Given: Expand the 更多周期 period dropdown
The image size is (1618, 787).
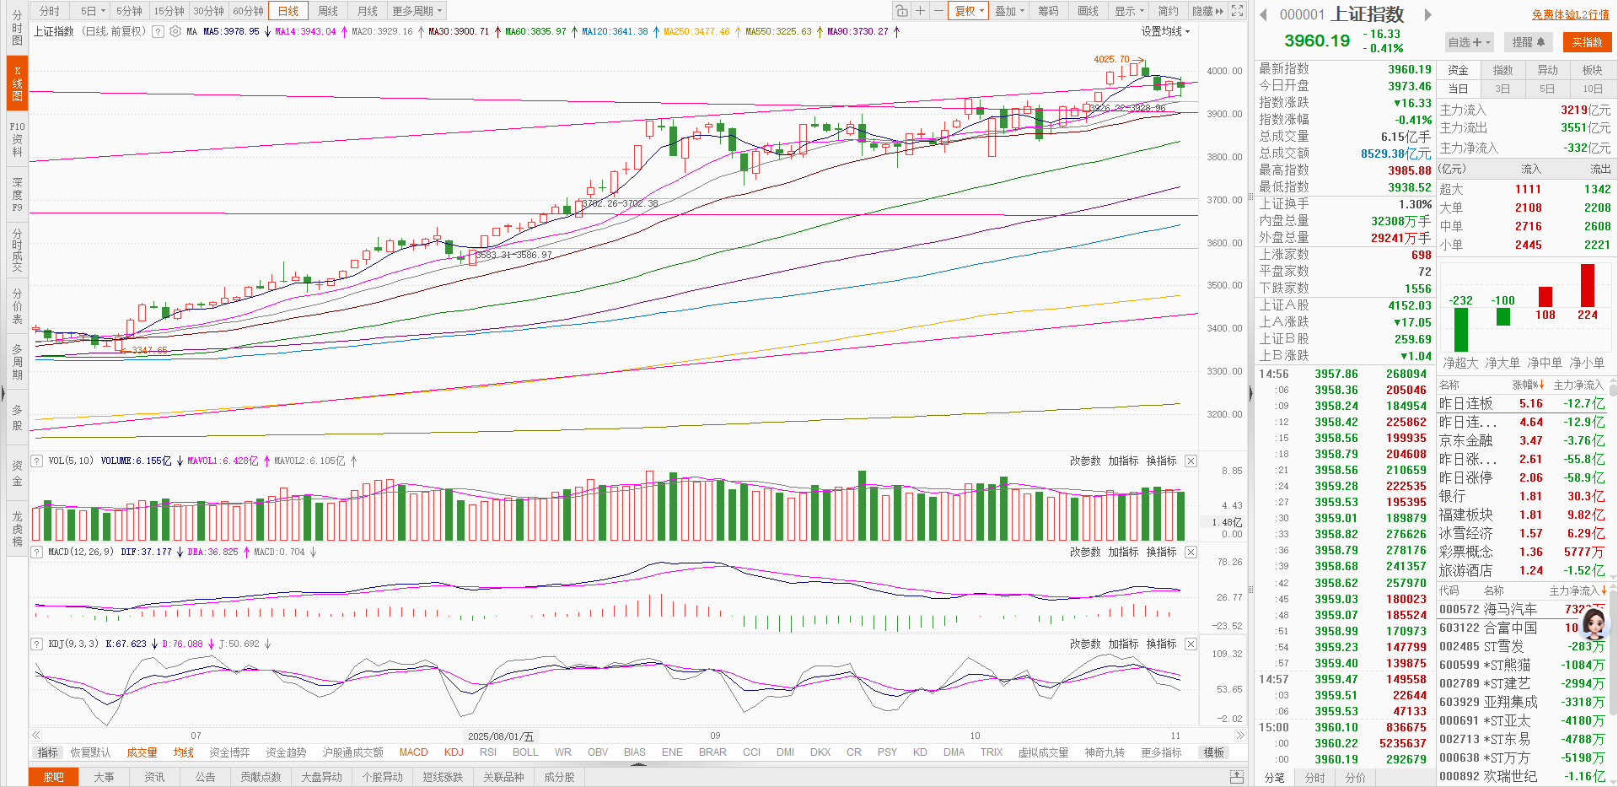Looking at the screenshot, I should (417, 11).
